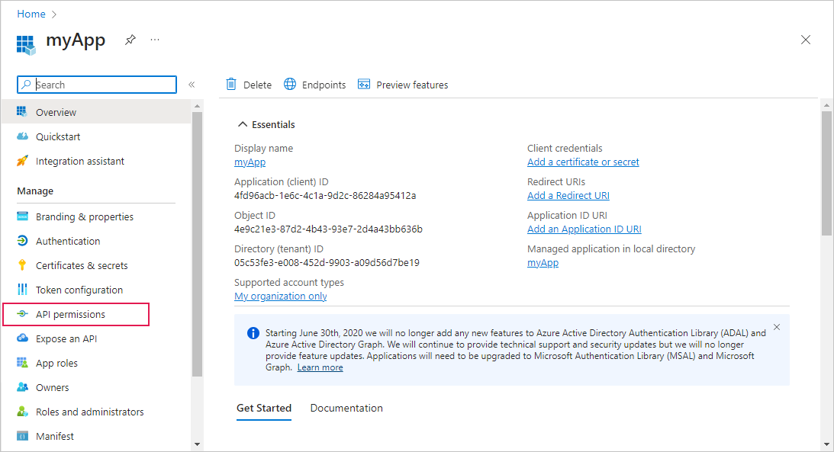
Task: Click the Owners people icon
Action: [x=22, y=386]
